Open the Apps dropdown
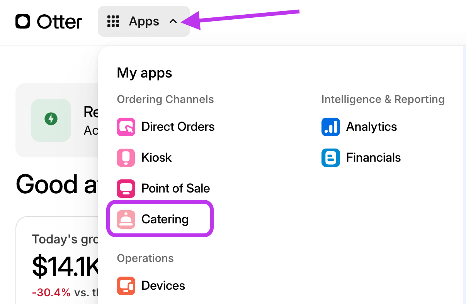 point(143,22)
